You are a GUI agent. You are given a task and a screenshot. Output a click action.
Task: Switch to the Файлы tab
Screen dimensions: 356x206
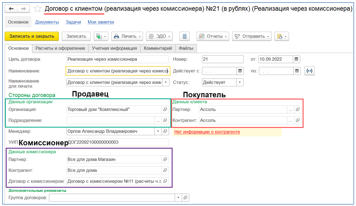tap(186, 48)
